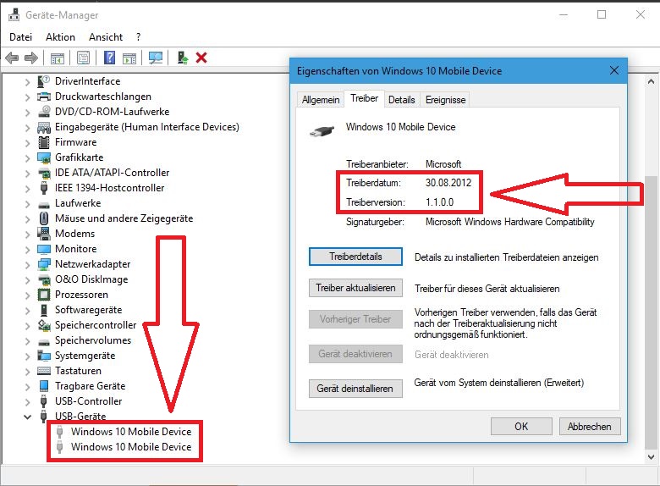
Task: Expand the Softwaregeräte node
Action: 27,311
